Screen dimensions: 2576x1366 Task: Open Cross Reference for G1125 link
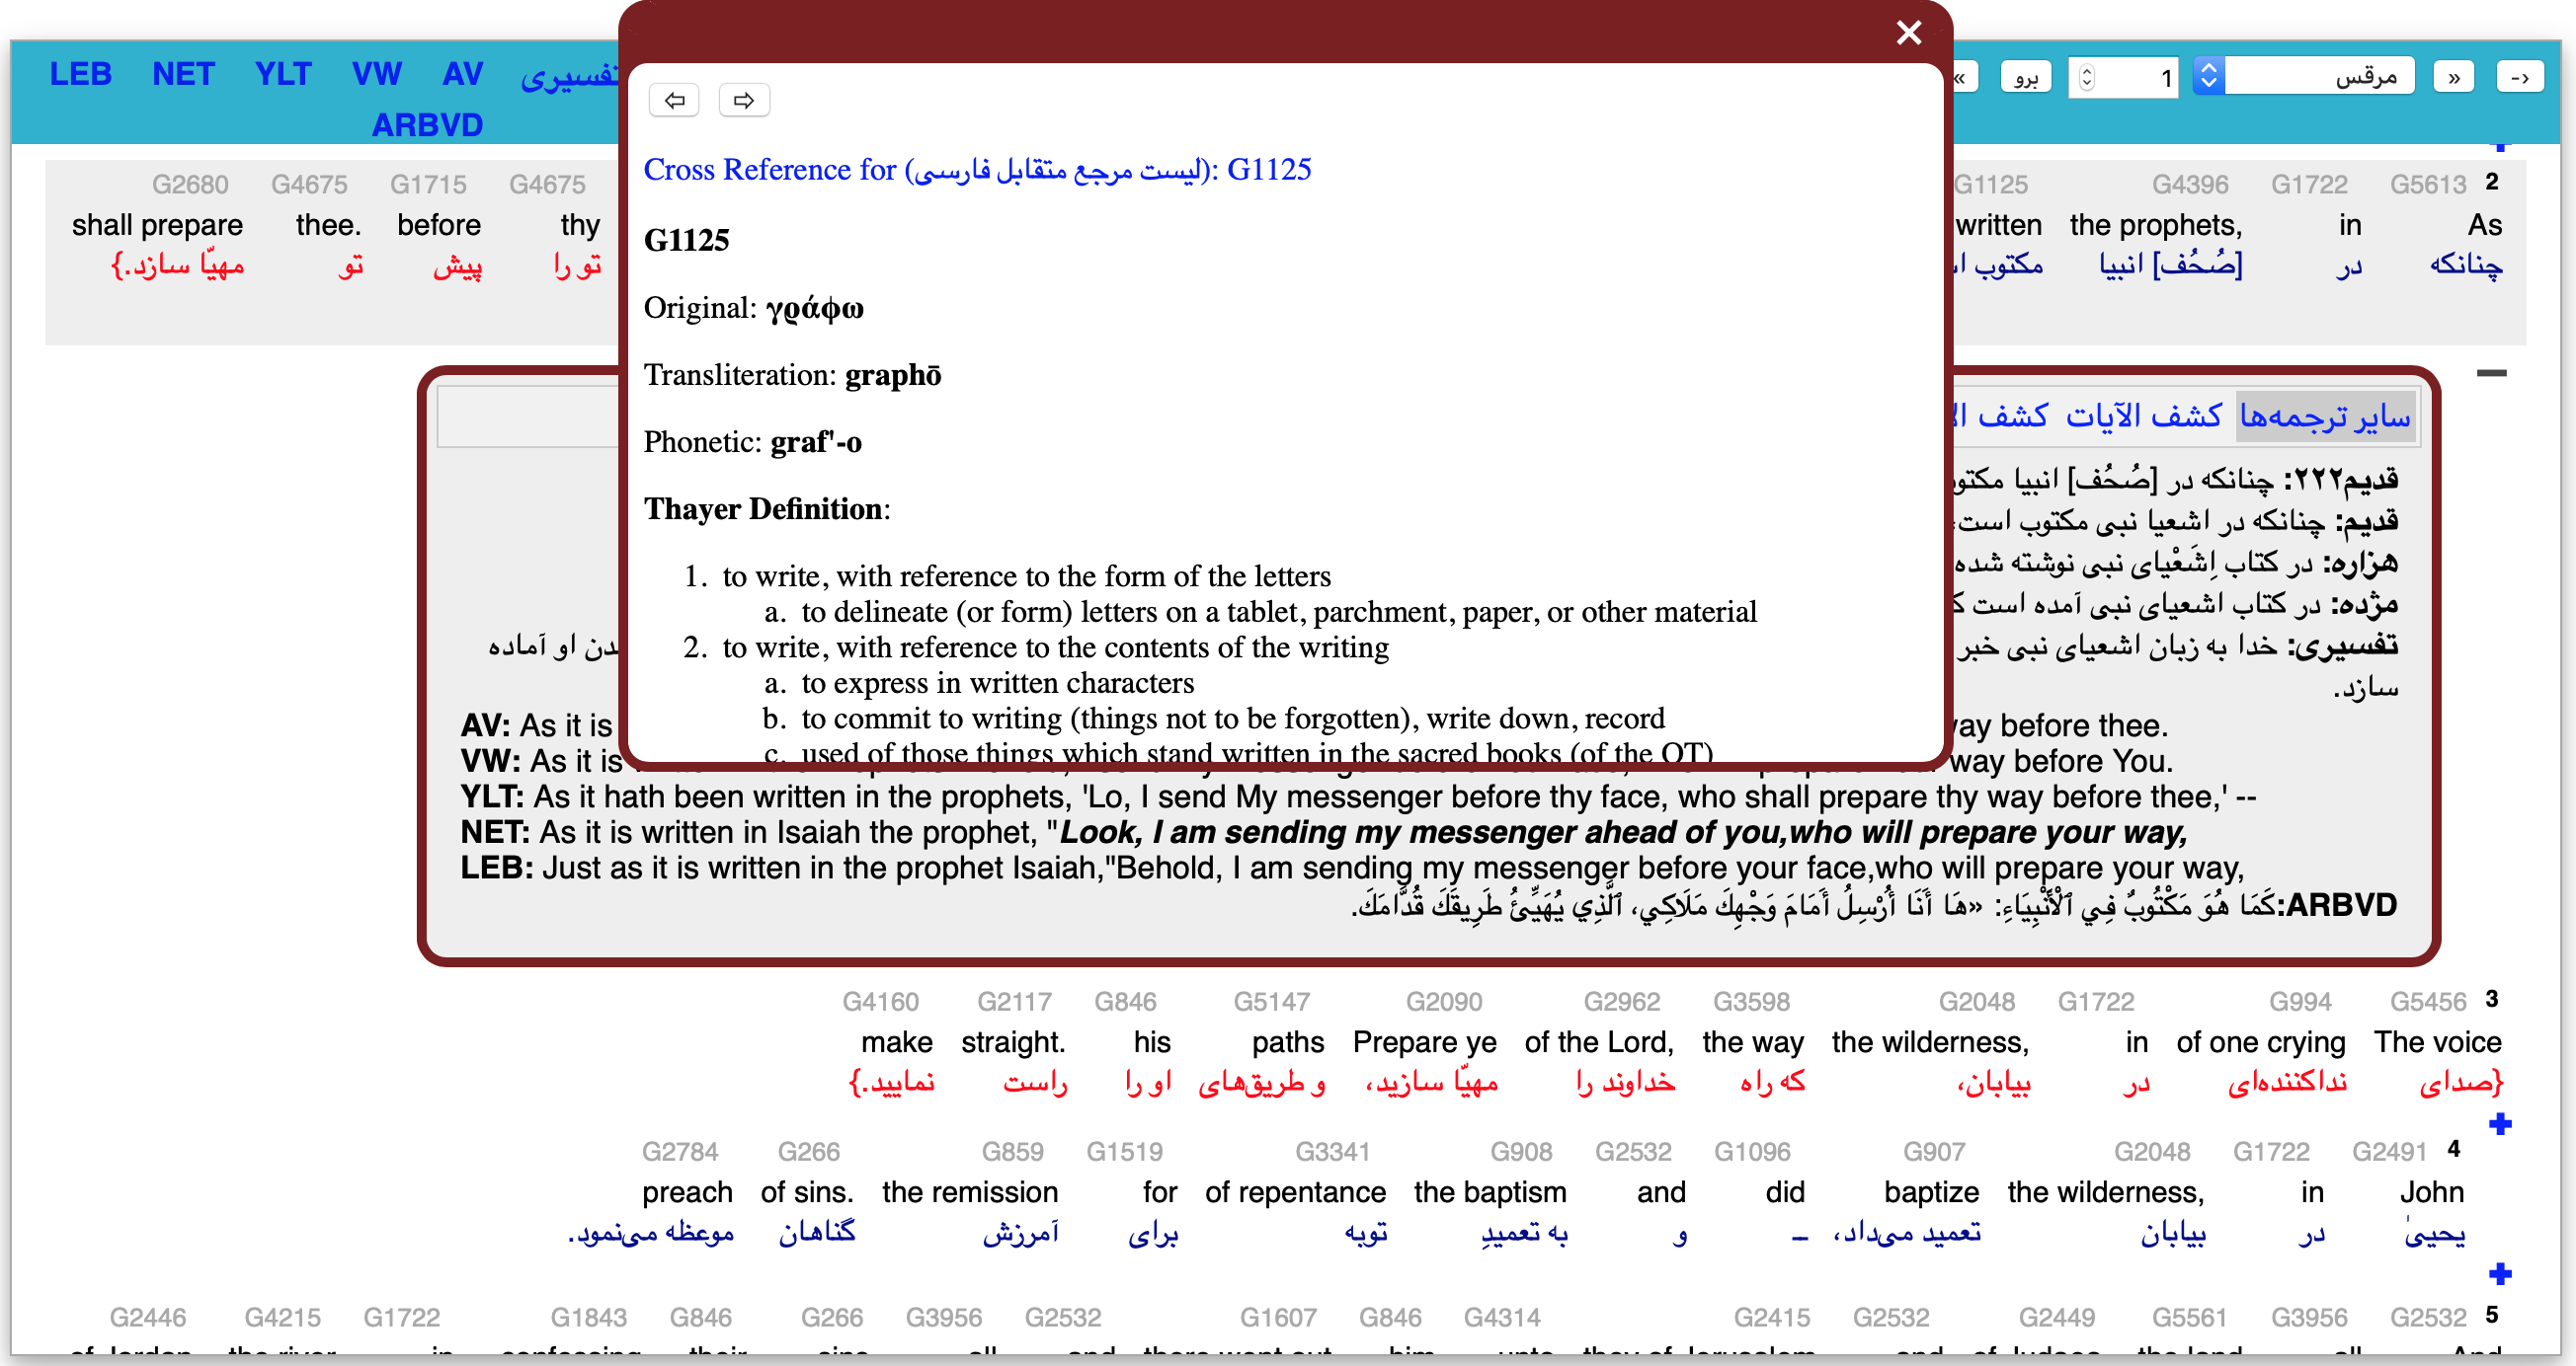point(977,170)
